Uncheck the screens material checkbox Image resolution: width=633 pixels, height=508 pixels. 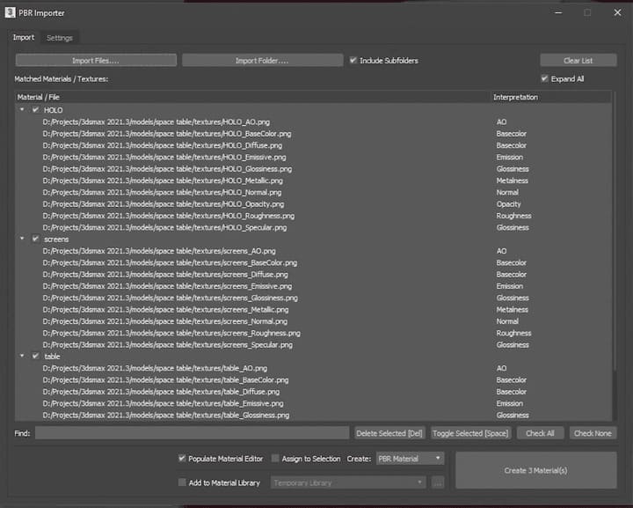(35, 239)
